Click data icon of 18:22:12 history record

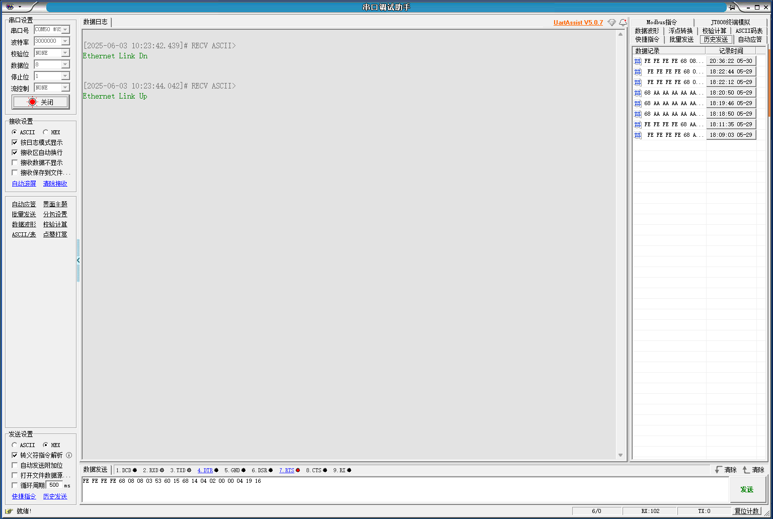(638, 82)
